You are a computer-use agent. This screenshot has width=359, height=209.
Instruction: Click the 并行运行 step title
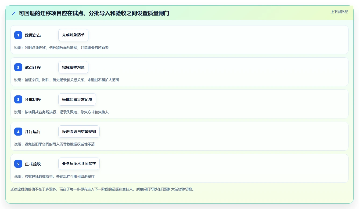tap(33, 132)
